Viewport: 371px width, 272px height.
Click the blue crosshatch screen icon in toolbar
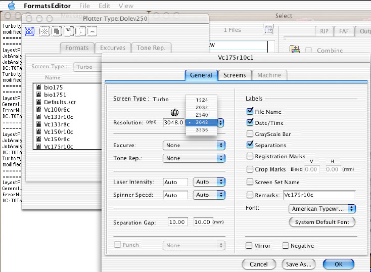(30, 31)
